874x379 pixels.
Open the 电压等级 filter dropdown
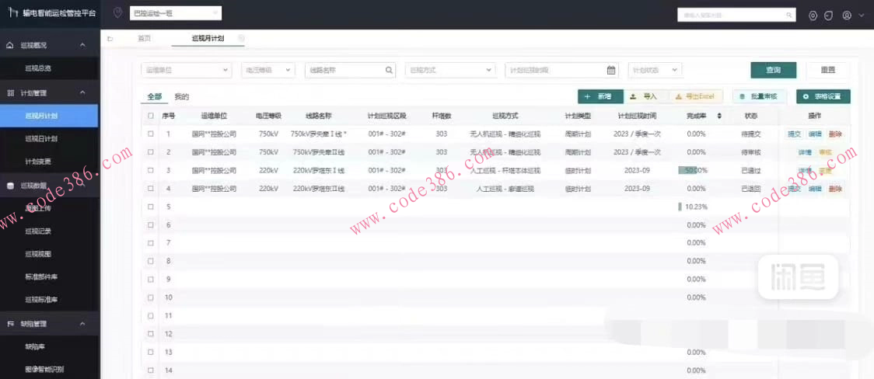tap(267, 70)
